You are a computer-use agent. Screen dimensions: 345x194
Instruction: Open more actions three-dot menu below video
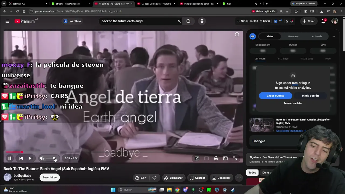[x=239, y=178]
